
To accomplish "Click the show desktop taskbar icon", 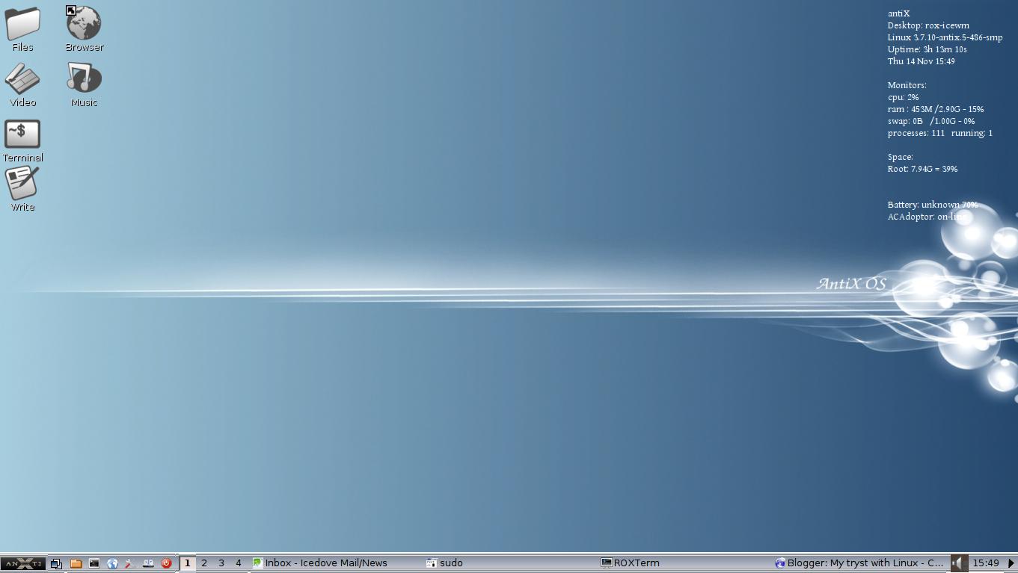I will coord(56,563).
